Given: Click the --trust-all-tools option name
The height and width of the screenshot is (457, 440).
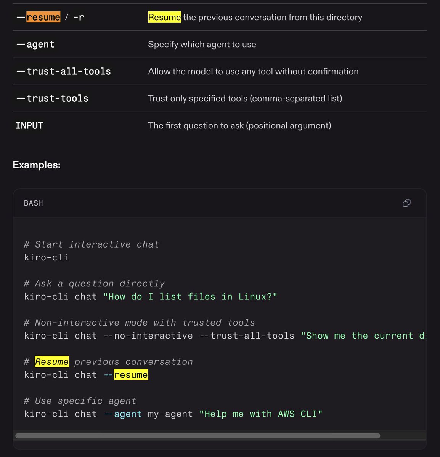Looking at the screenshot, I should pos(63,71).
